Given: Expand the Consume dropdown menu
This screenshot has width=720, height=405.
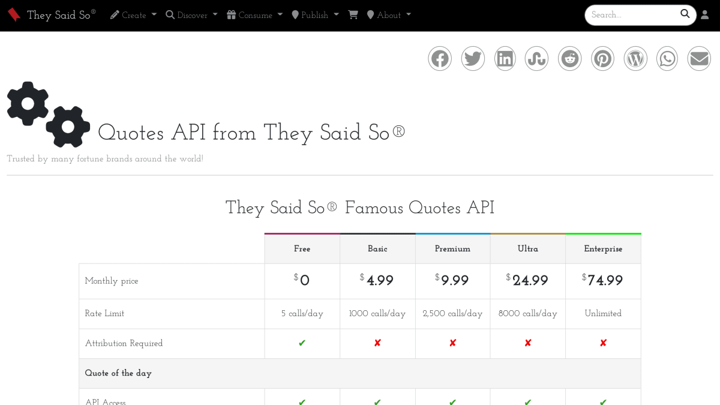Looking at the screenshot, I should (x=254, y=15).
